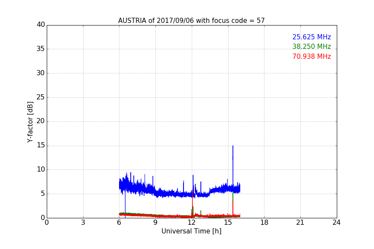374x249 pixels.
Task: Click the x-axis tick label '18'
Action: pyautogui.click(x=264, y=223)
